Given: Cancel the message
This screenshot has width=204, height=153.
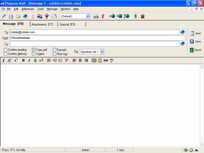Looking at the screenshot, I should tap(195, 50).
